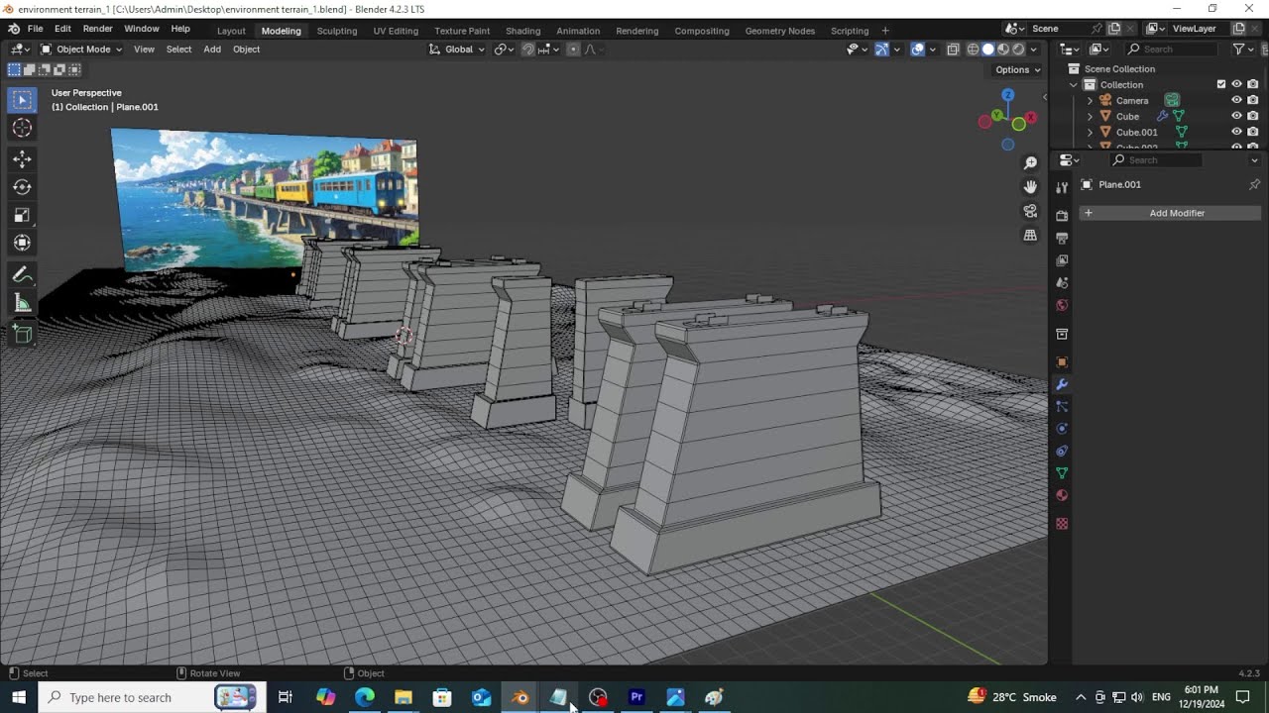Click the pan hand viewport icon
The image size is (1269, 713).
(1030, 187)
